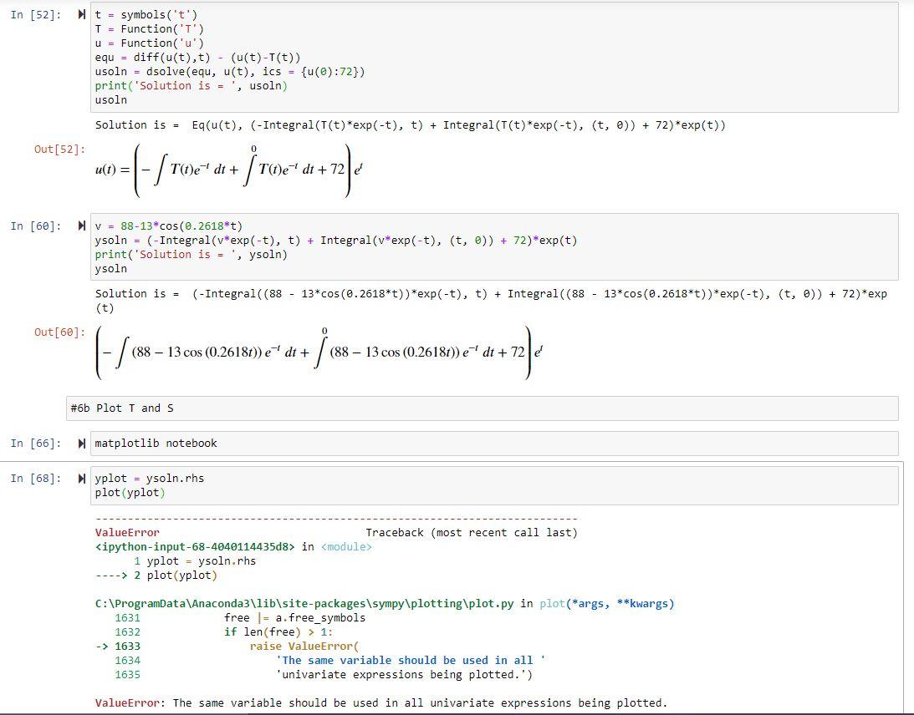Click the Out[52]: output prompt
914x715 pixels.
coord(59,149)
